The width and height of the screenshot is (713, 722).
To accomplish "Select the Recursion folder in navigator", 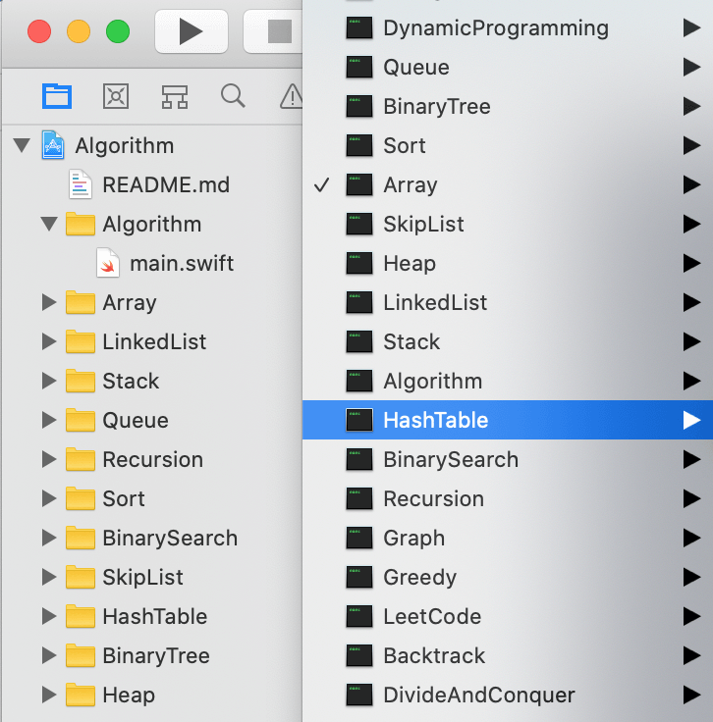I will tap(152, 459).
